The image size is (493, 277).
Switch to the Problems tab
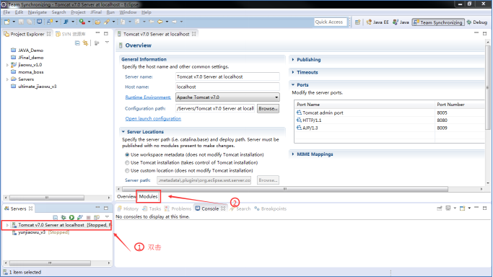tap(178, 208)
